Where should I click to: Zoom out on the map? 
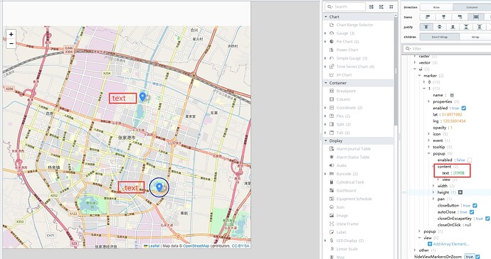coord(11,44)
